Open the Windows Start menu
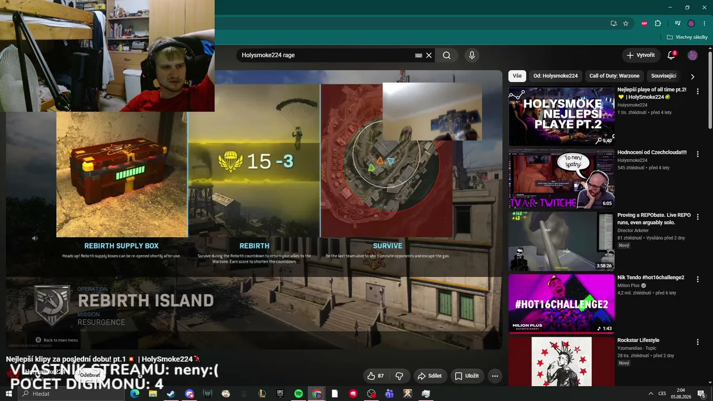 (x=9, y=394)
